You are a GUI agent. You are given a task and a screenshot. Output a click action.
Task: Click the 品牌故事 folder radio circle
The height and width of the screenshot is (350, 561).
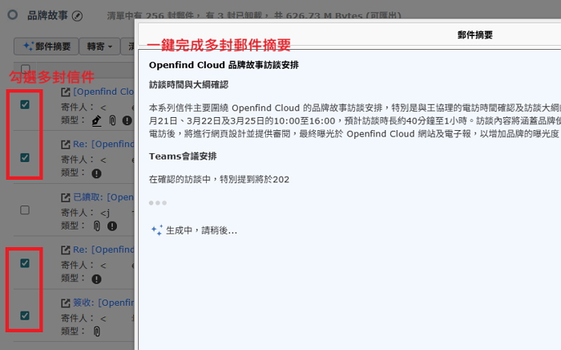point(12,15)
